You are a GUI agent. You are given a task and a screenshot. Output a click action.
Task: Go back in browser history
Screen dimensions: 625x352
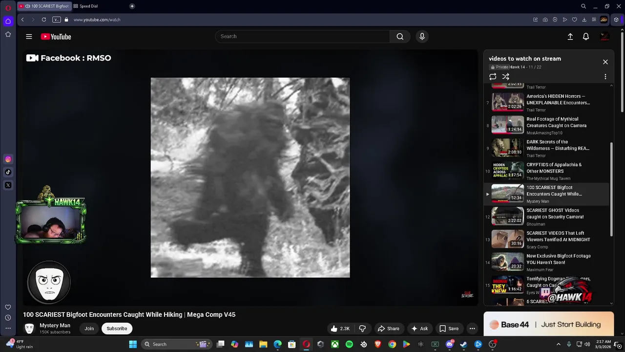pos(22,20)
